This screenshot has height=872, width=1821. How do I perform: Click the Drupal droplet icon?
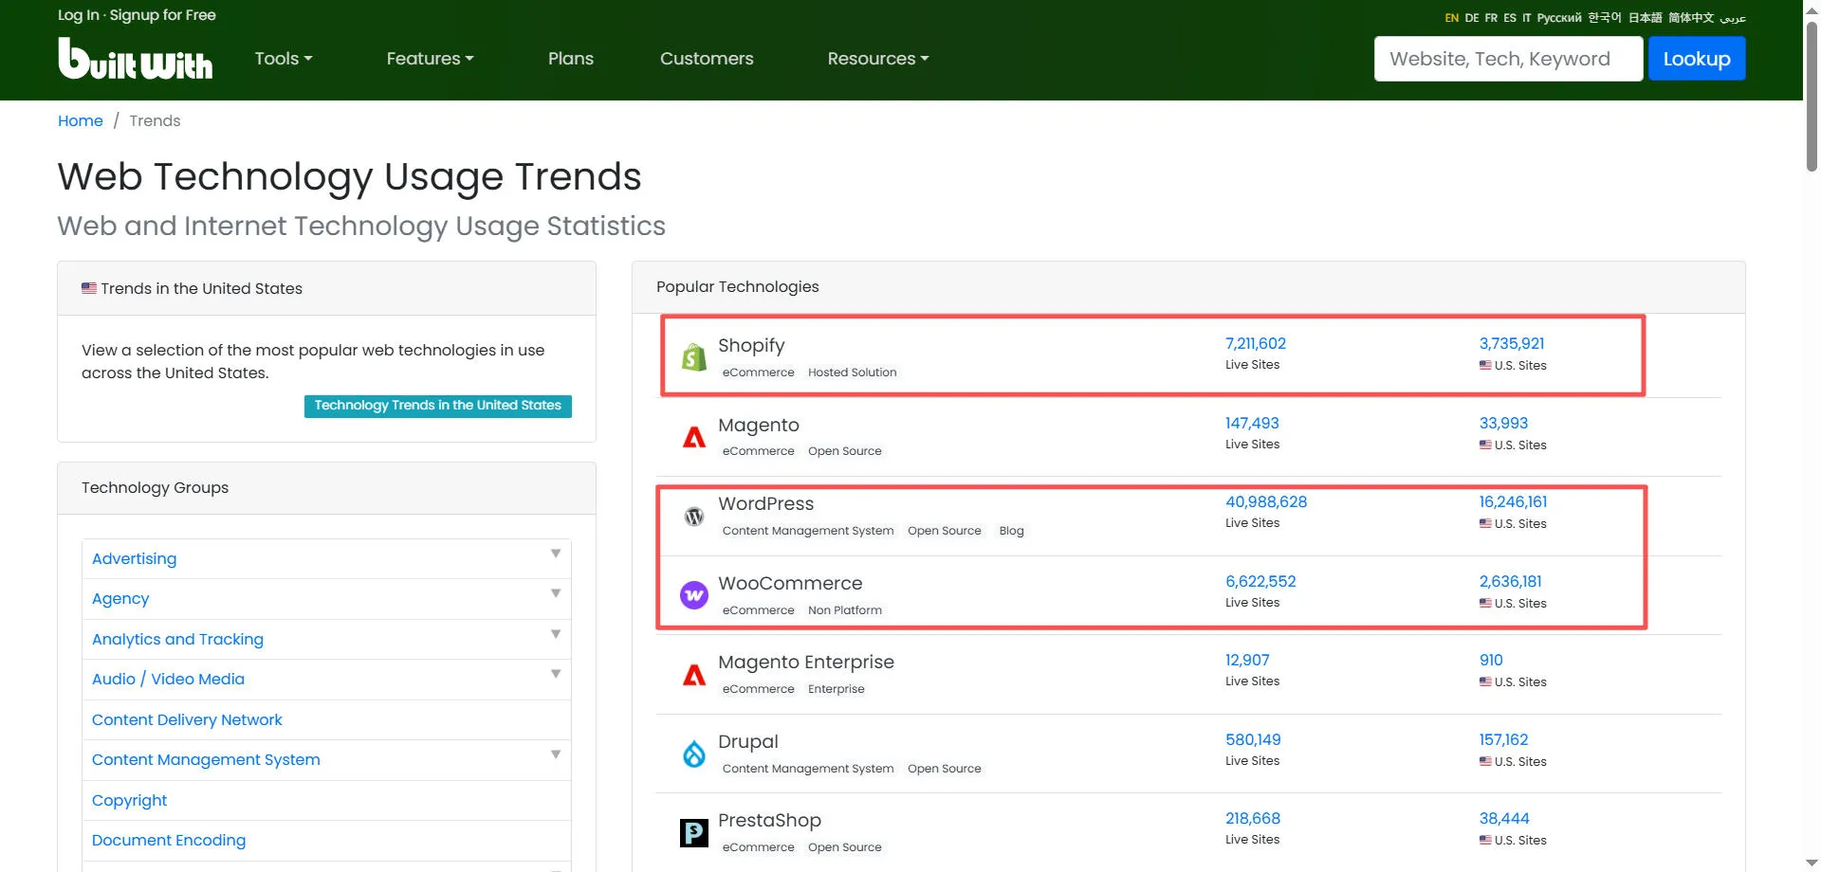pyautogui.click(x=694, y=754)
